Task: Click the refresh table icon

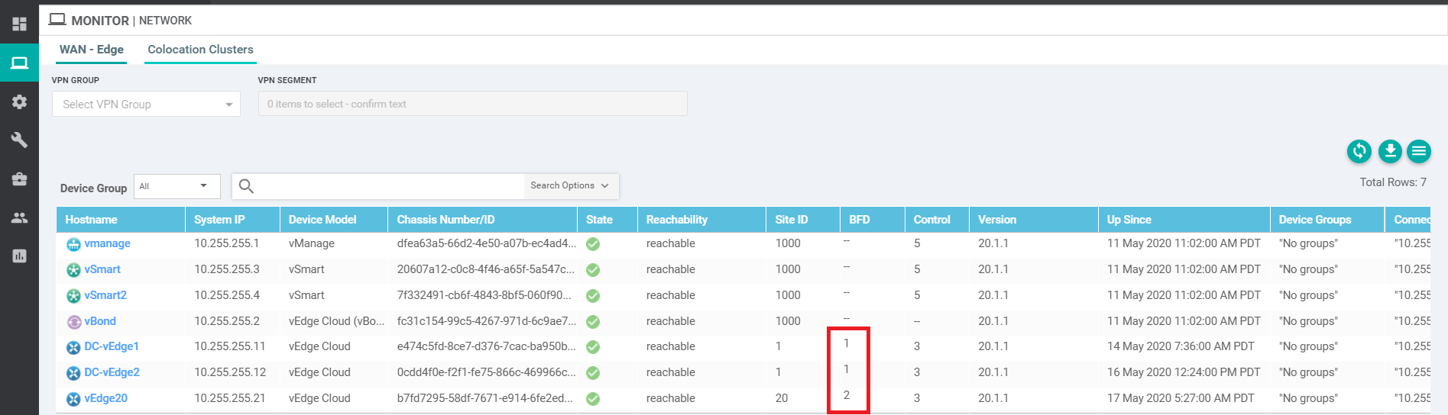Action: 1359,152
